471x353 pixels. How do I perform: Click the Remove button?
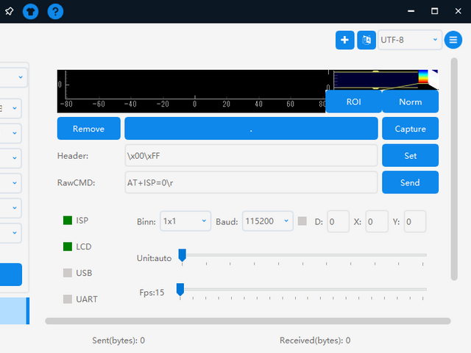(x=88, y=129)
